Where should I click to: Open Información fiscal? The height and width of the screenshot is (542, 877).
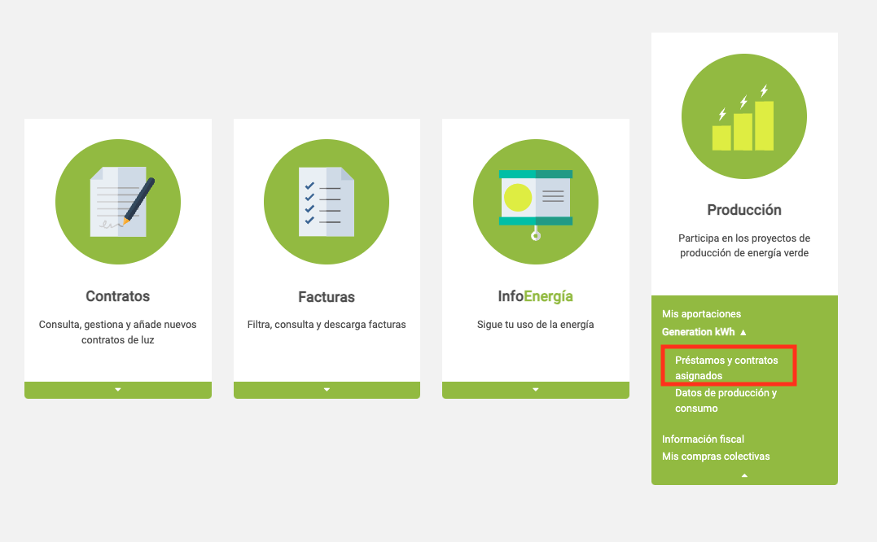703,439
